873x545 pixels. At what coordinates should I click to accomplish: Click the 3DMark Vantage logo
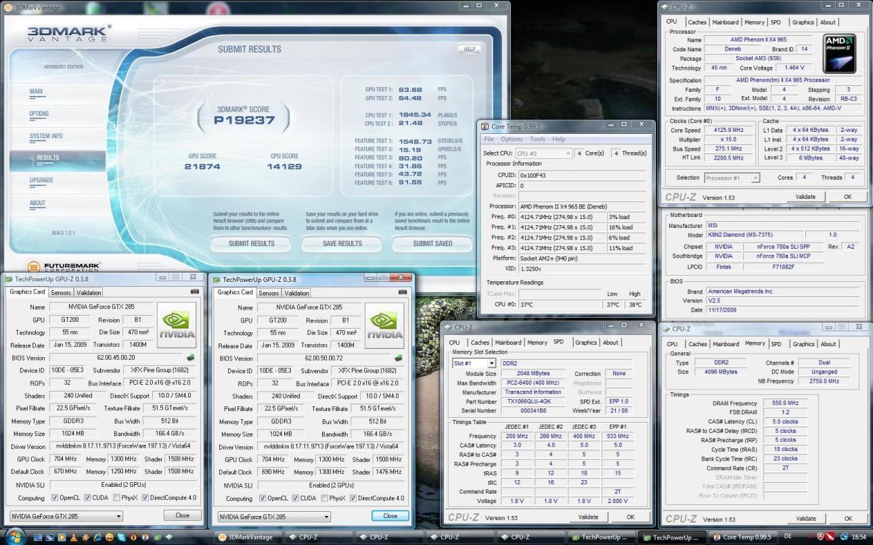pyautogui.click(x=70, y=33)
